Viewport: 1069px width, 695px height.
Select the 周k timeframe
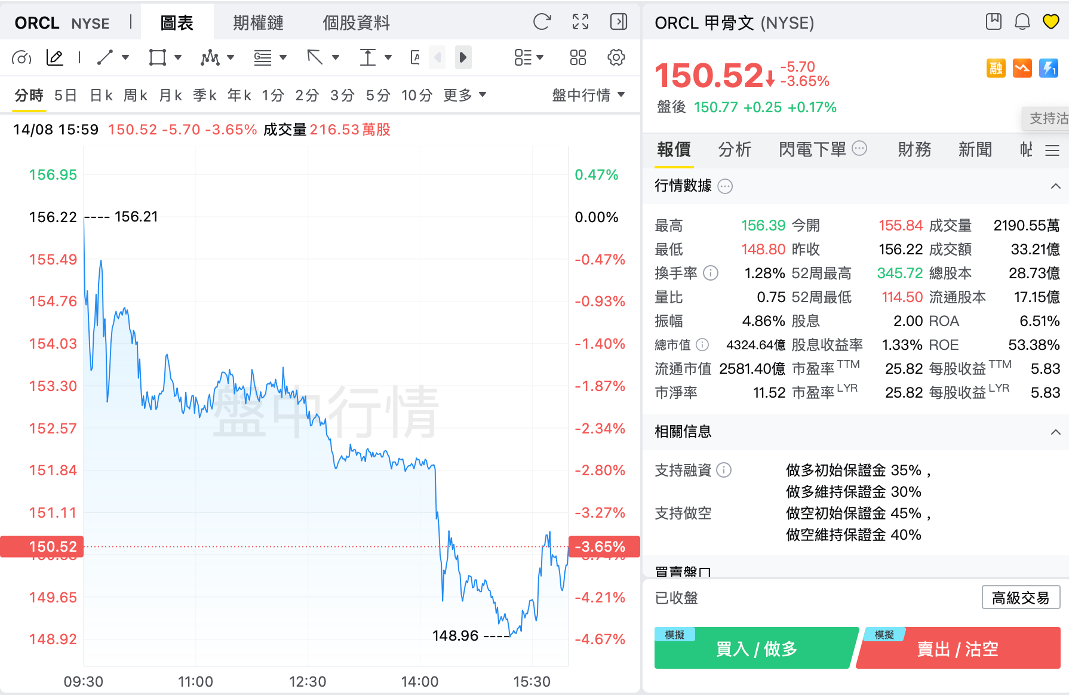coord(136,95)
